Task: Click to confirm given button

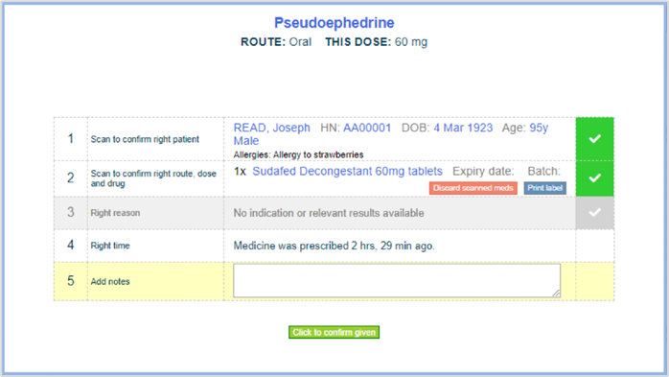Action: (x=334, y=332)
